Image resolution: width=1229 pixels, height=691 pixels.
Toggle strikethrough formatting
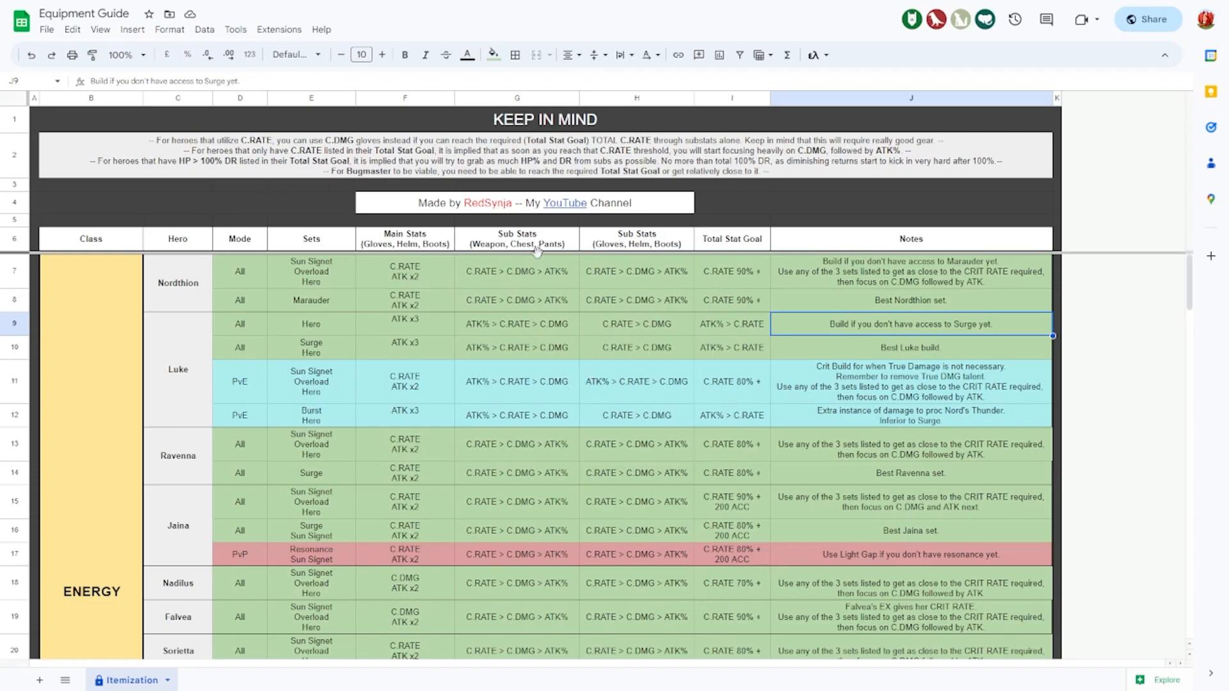tap(446, 55)
